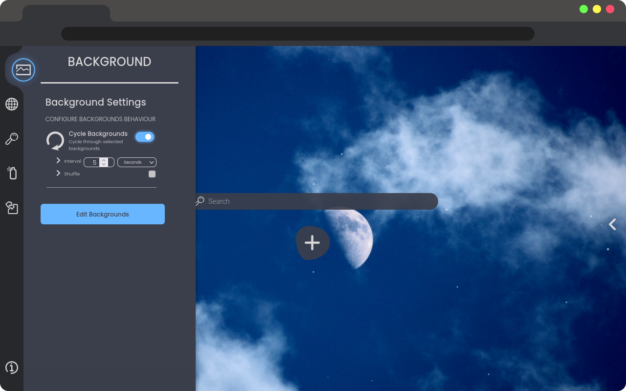Viewport: 626px width, 391px height.
Task: Click the magnifier icon in Search bar
Action: click(x=200, y=201)
